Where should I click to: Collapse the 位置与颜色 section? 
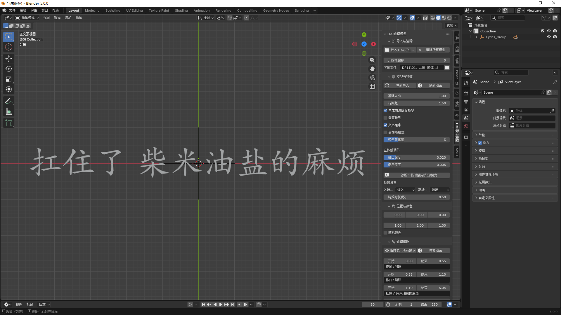point(389,206)
